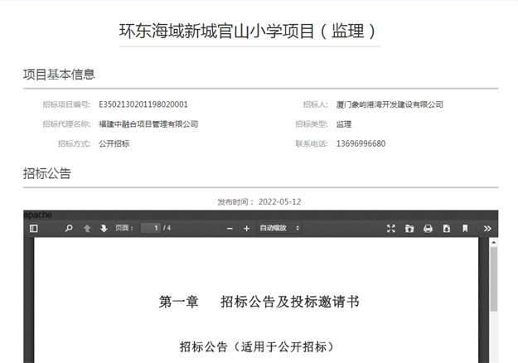This screenshot has width=518, height=363.
Task: Select the 监理 tender type value
Action: tap(344, 124)
